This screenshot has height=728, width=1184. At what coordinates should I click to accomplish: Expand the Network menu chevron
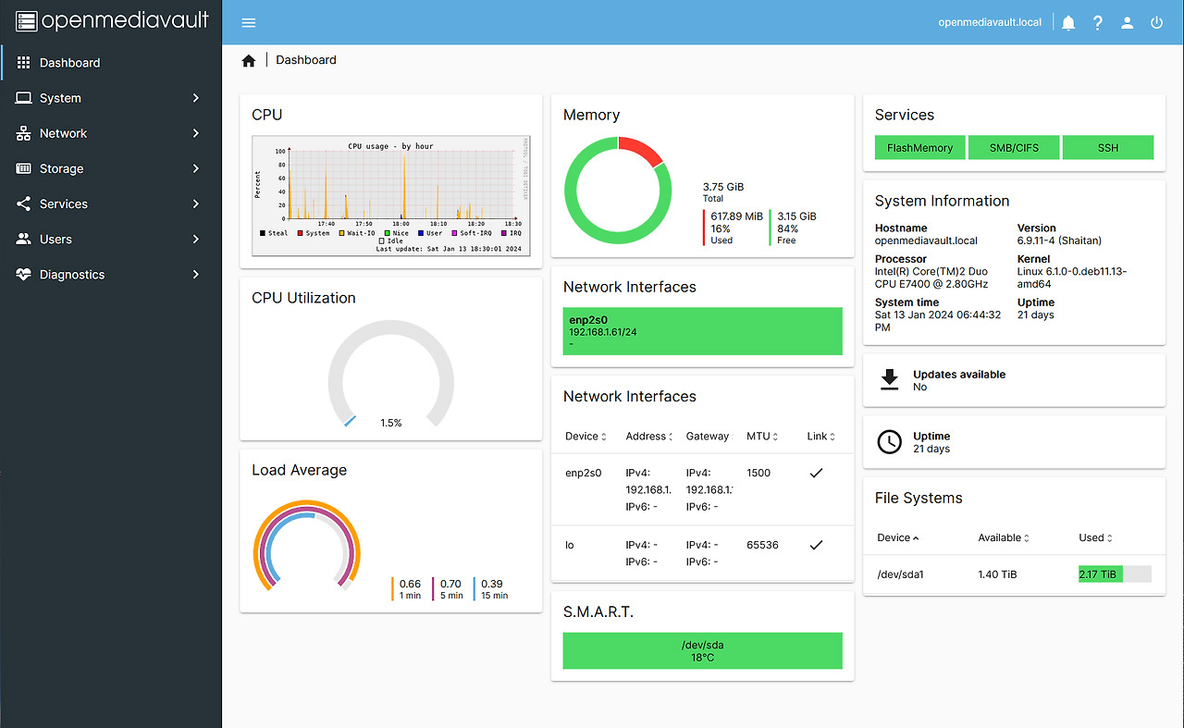195,133
